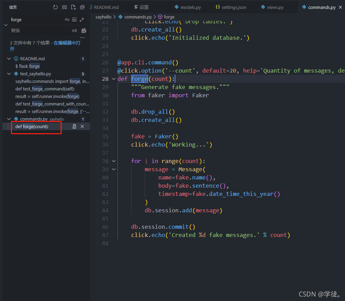Viewport: 345px width, 301px height.
Task: Click the README.md result count badge
Action: coord(83,59)
